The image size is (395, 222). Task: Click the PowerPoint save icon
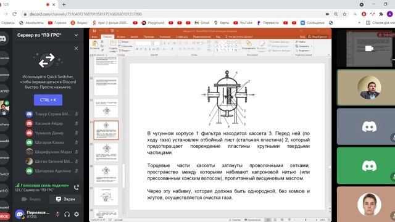point(94,31)
